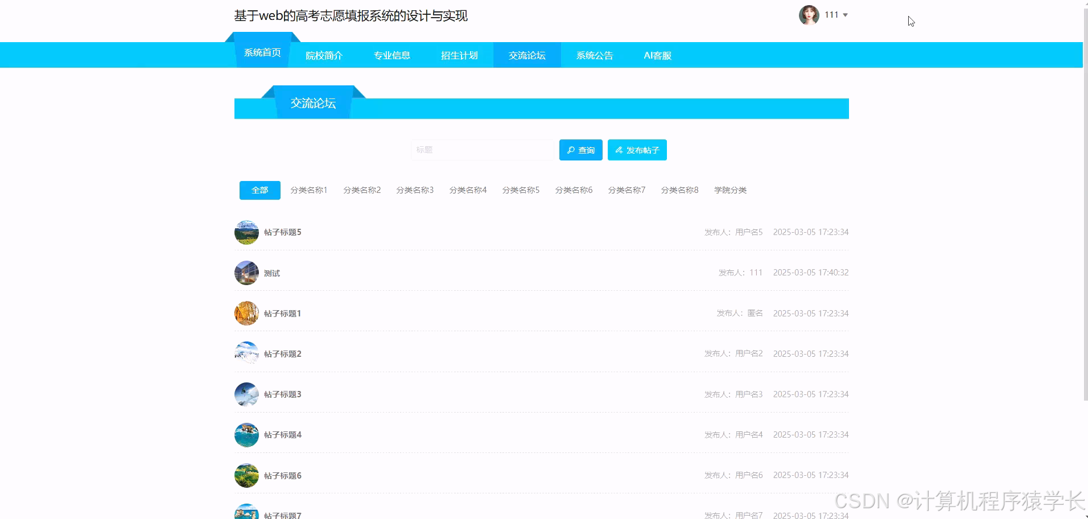The width and height of the screenshot is (1088, 519).
Task: Select the 学院分类 category
Action: coord(730,190)
